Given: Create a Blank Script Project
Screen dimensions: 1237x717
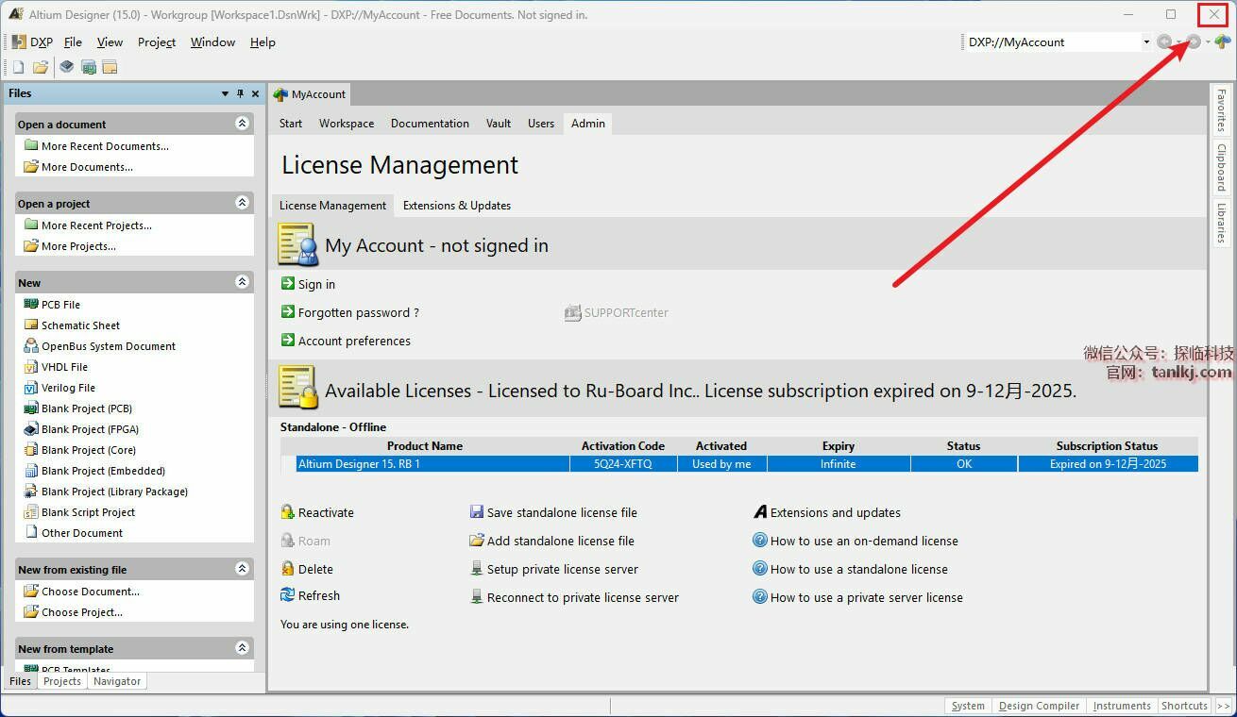Looking at the screenshot, I should (88, 512).
